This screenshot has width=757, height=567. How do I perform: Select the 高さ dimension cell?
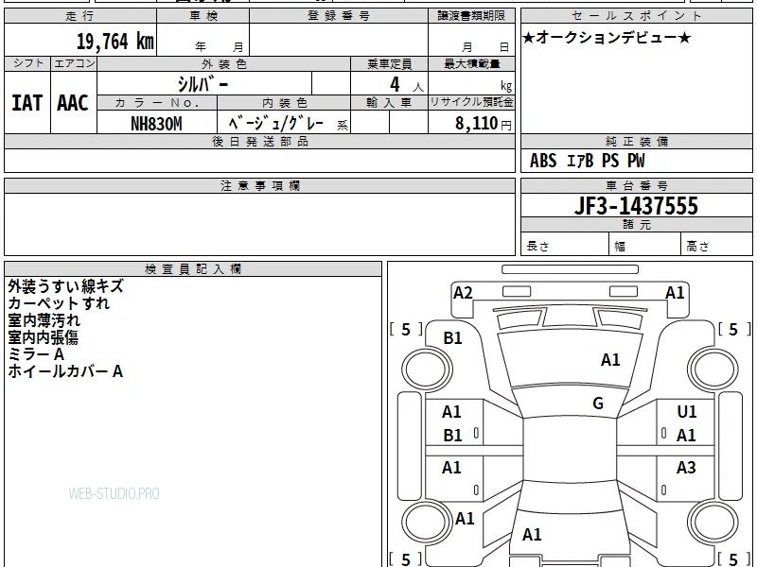[716, 244]
